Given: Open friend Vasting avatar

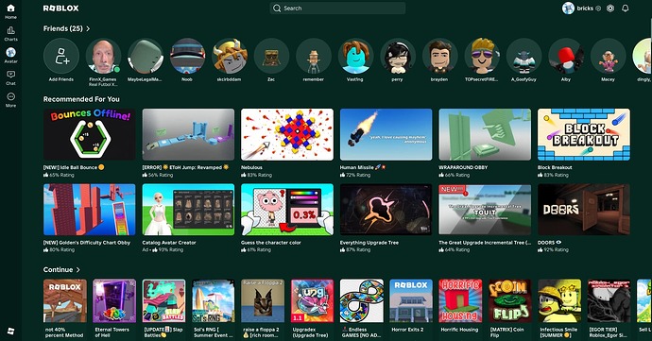Looking at the screenshot, I should (355, 56).
